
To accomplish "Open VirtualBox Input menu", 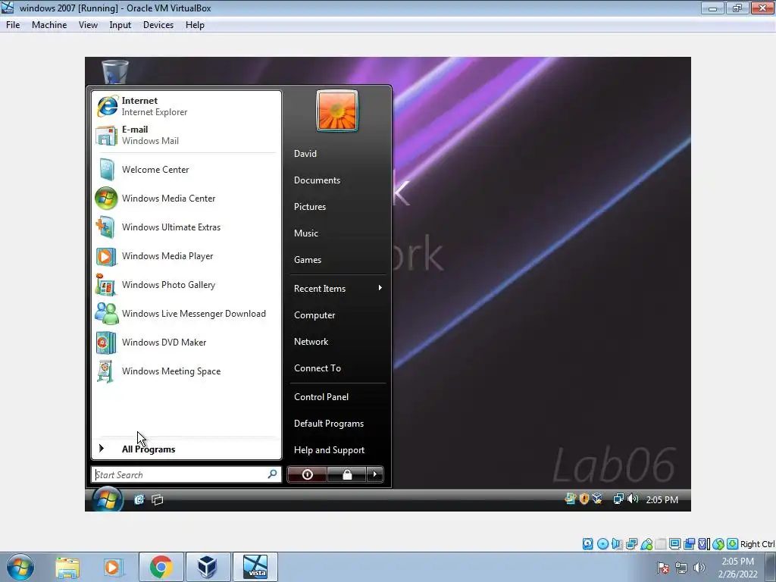I will pos(120,25).
